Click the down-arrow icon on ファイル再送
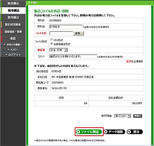This screenshot has height=146, width=154. [79, 132]
